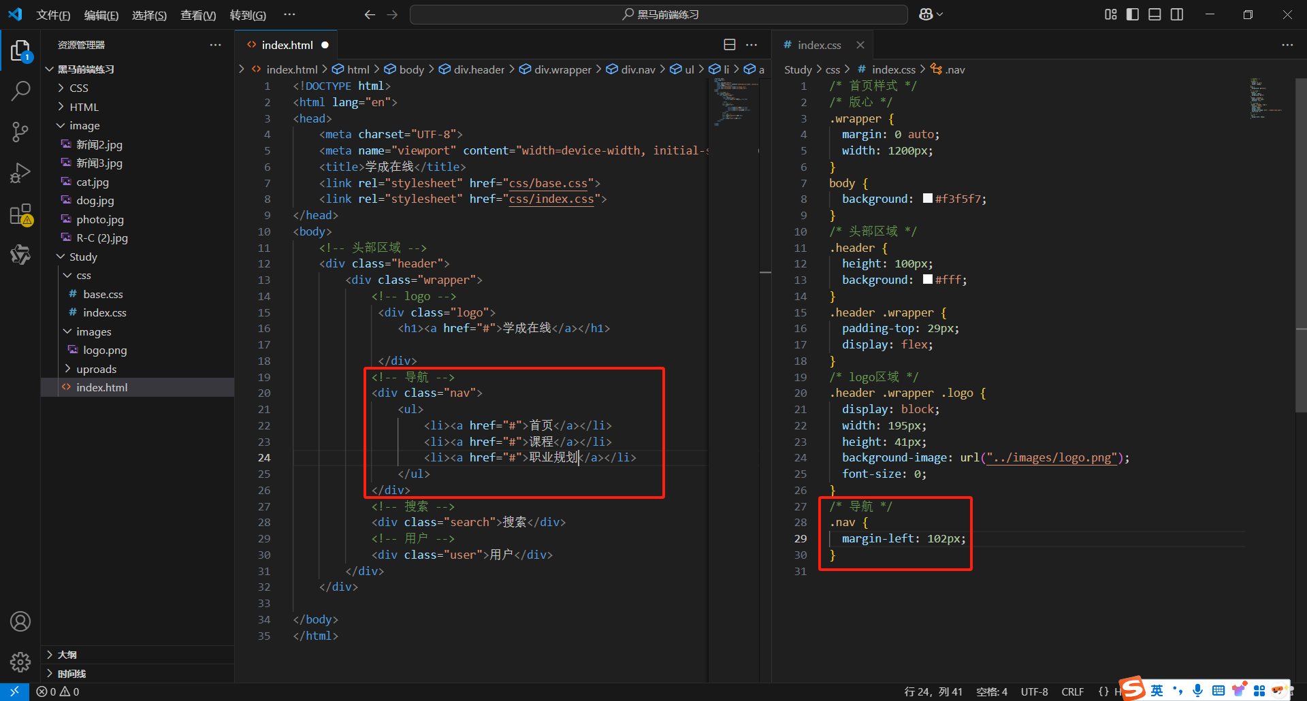Expand the 大纲 outline section
This screenshot has width=1307, height=701.
click(67, 655)
